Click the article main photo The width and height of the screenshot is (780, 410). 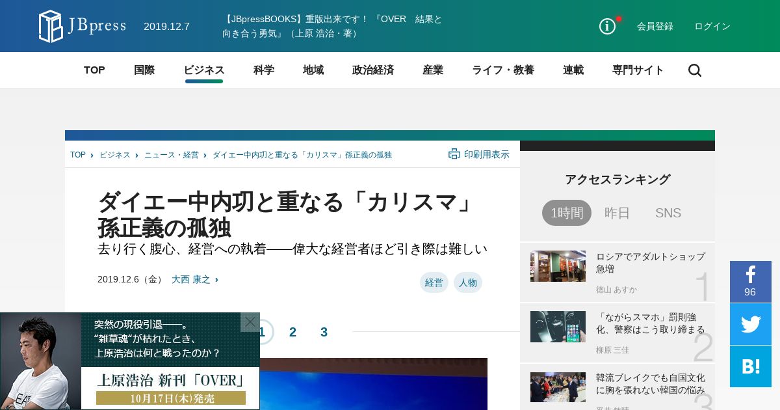[x=292, y=384]
